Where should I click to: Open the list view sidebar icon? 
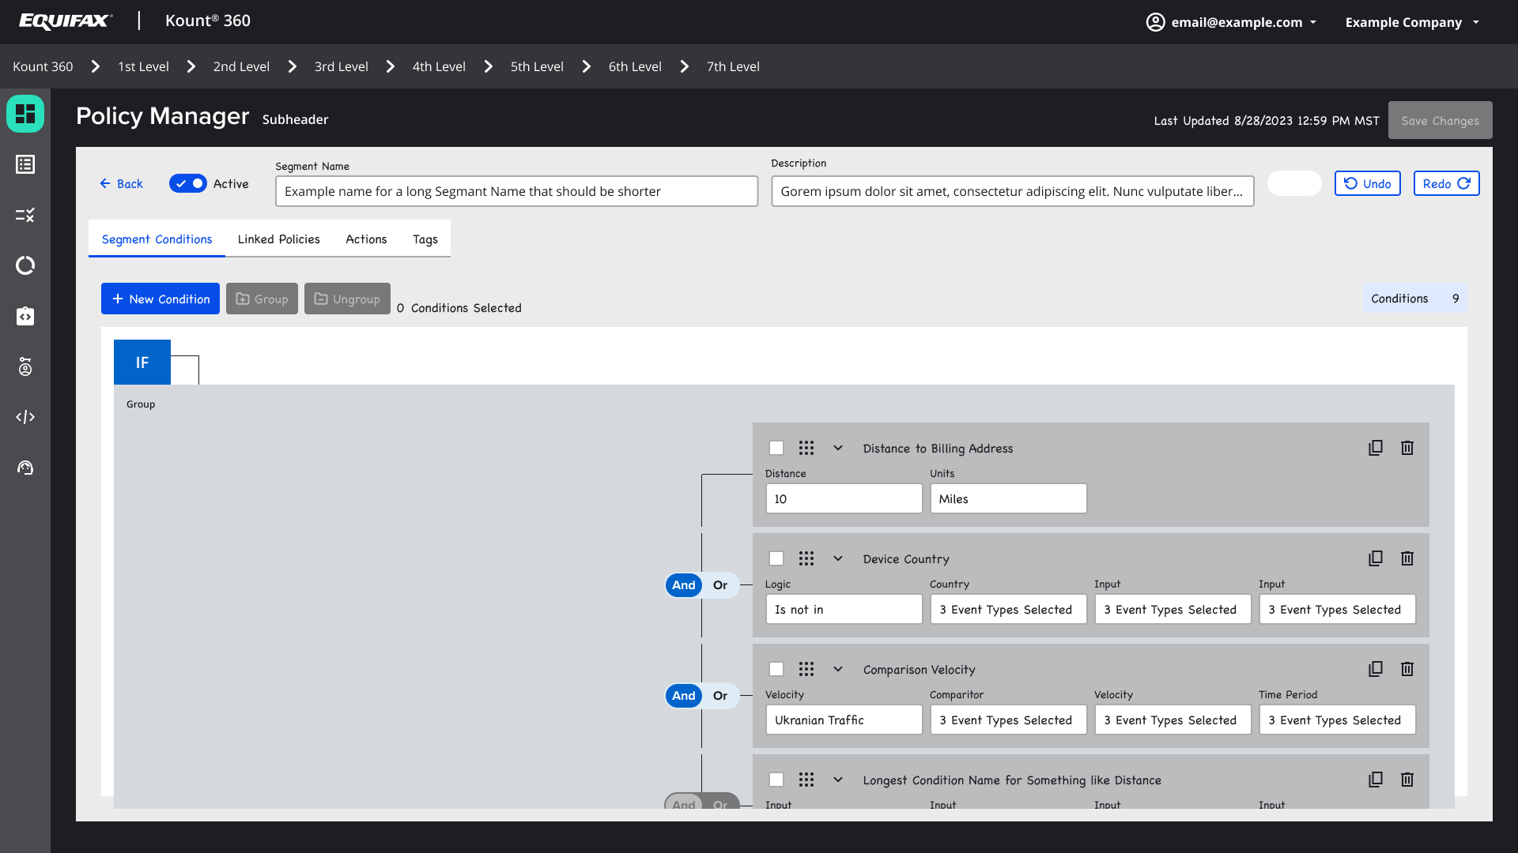click(25, 164)
